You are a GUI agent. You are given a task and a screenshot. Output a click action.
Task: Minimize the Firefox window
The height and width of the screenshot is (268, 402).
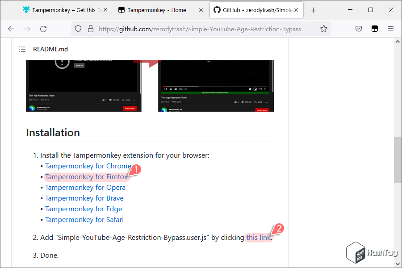350,10
